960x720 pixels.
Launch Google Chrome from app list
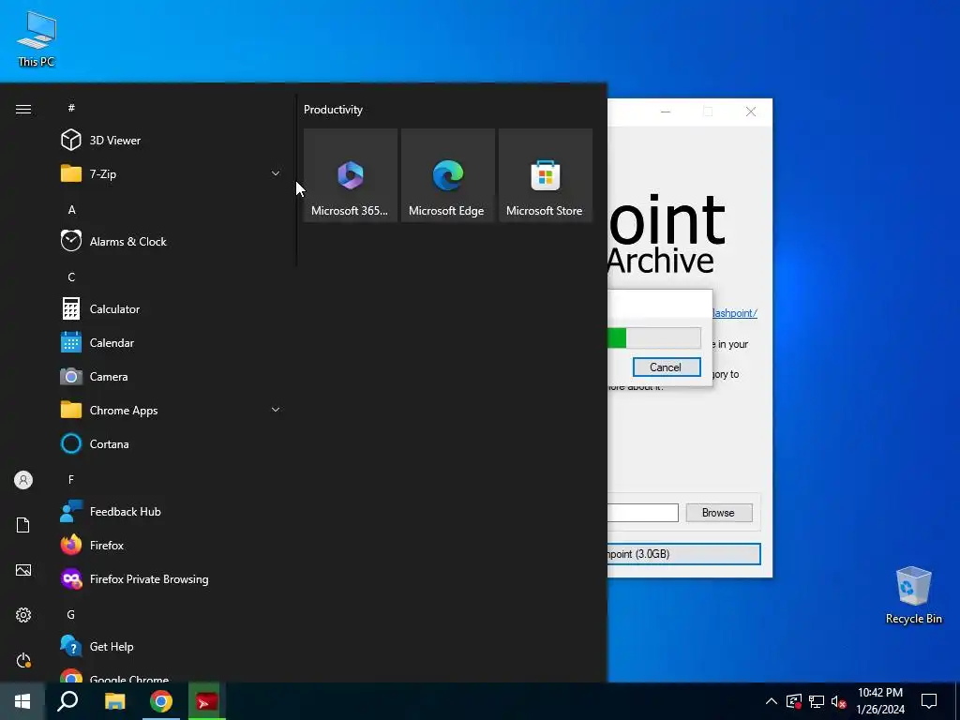[x=172, y=676]
